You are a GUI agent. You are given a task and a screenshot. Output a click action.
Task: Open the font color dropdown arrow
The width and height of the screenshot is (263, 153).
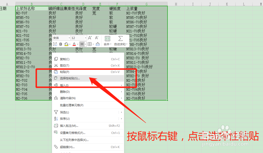[77, 44]
